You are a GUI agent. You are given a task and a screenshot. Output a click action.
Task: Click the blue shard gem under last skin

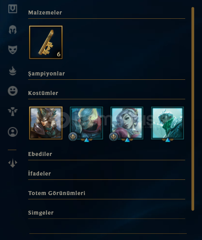[168, 140]
